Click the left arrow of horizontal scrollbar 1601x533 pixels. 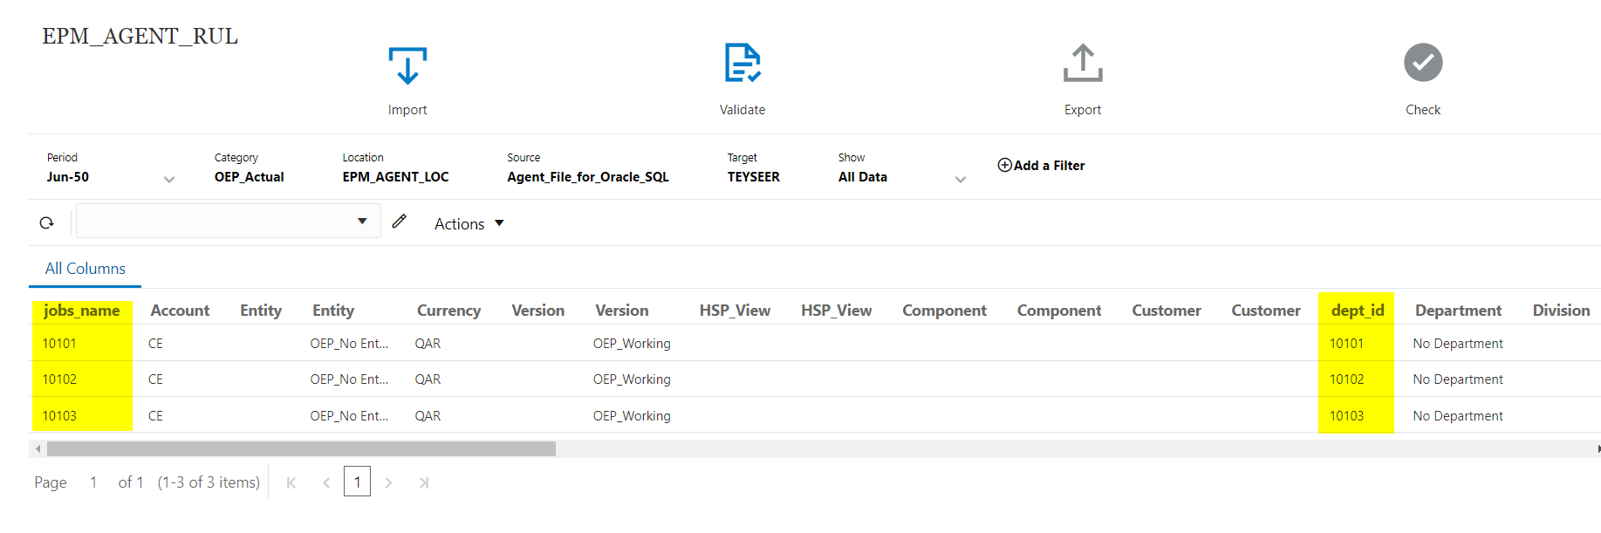coord(38,449)
